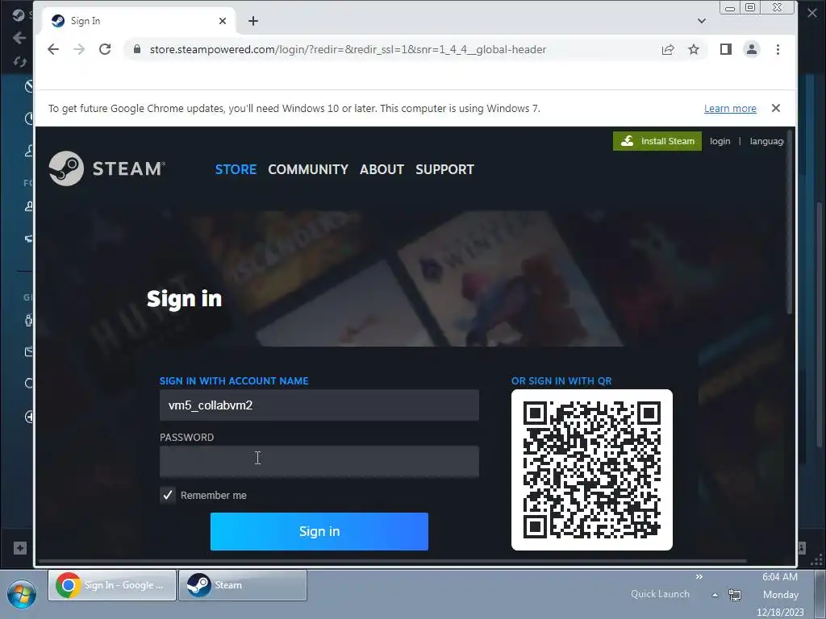Click the Chrome forward arrow
Viewport: 826px width, 619px height.
click(79, 49)
